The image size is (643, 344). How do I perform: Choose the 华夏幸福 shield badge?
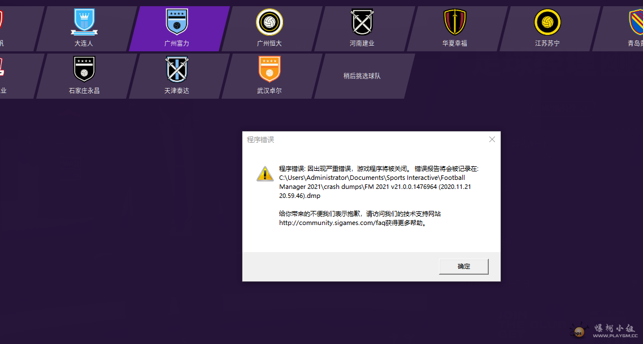point(455,22)
